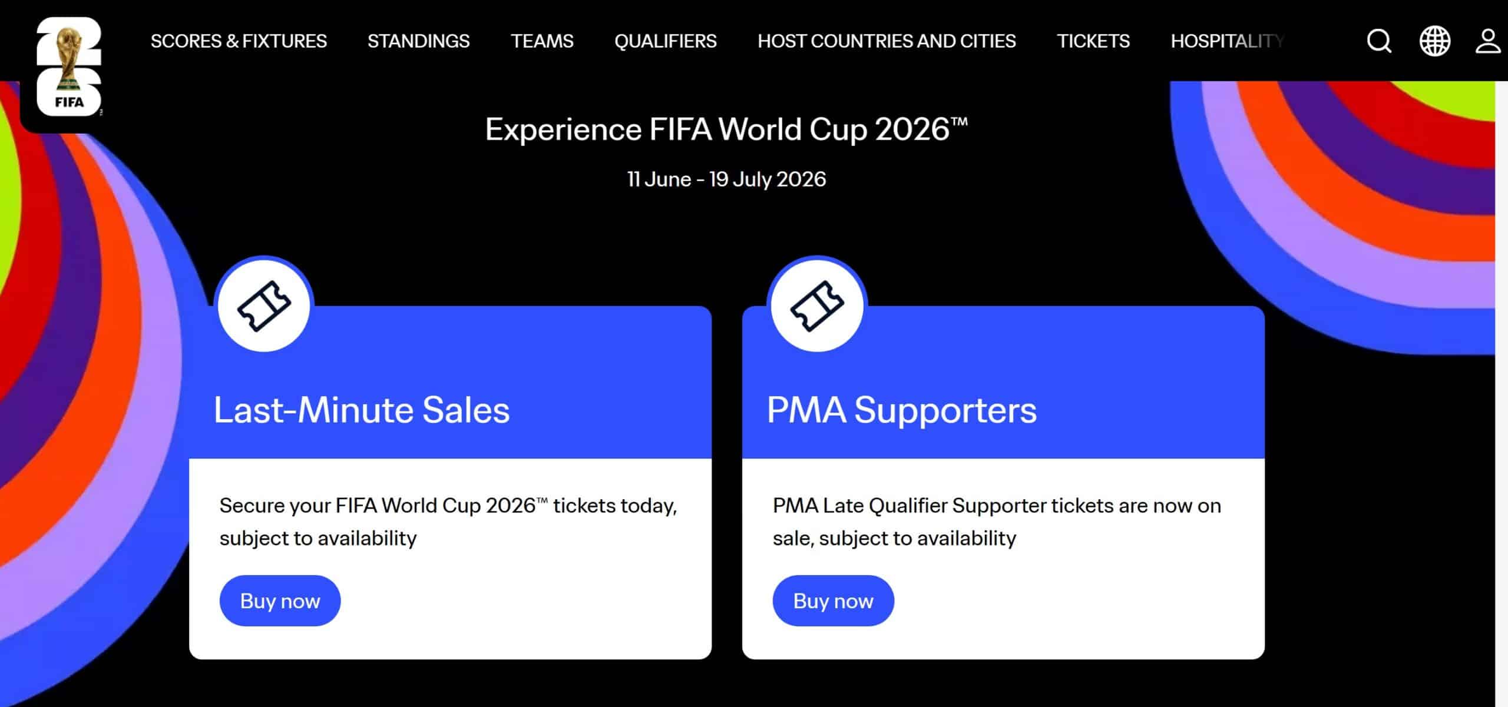The image size is (1508, 707).
Task: Go to the Standings page
Action: tap(418, 41)
